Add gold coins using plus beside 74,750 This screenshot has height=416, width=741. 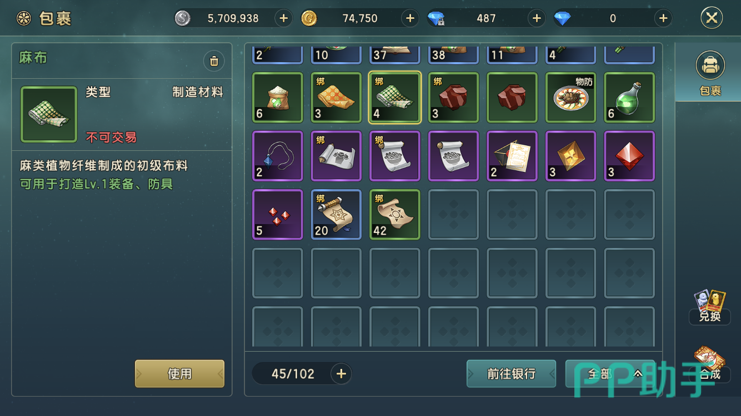point(410,18)
